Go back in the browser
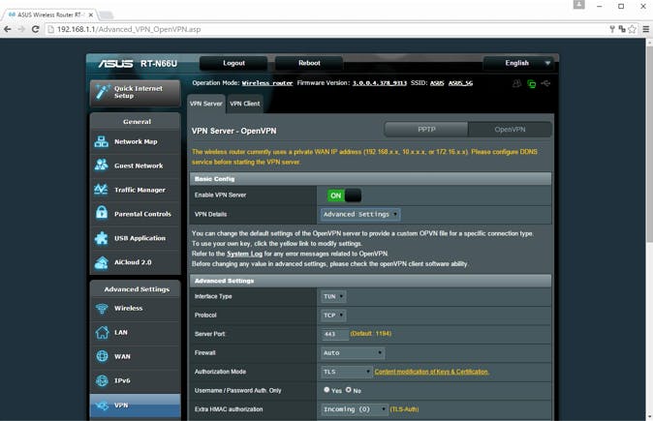Image resolution: width=653 pixels, height=421 pixels. 7,29
